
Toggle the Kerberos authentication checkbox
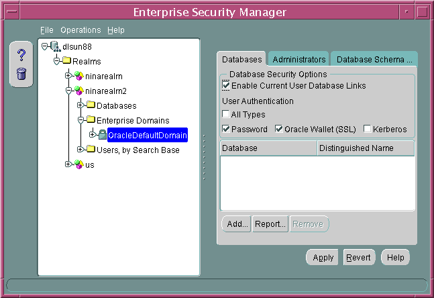click(368, 129)
